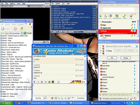Open the Back button dropdown arrow in My Downloads
Viewport: 140px width, 105px height.
[11, 29]
